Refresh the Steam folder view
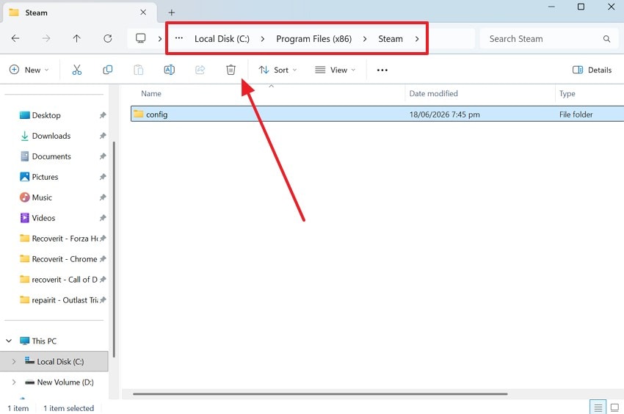Viewport: 624px width, 414px height. pos(107,39)
